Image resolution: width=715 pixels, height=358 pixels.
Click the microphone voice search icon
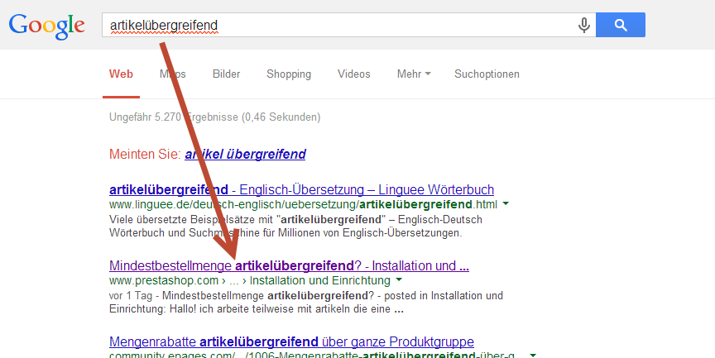coord(583,25)
